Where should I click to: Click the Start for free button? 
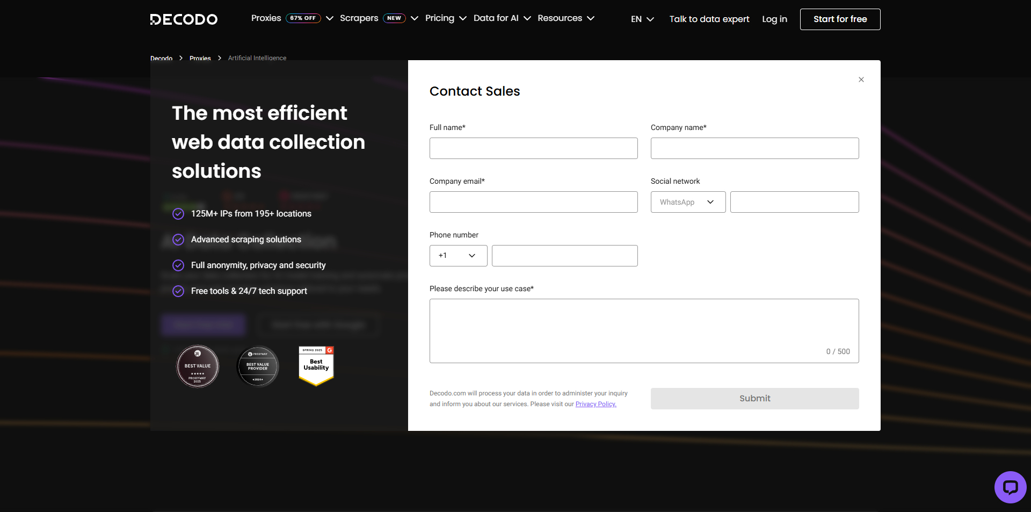[840, 19]
